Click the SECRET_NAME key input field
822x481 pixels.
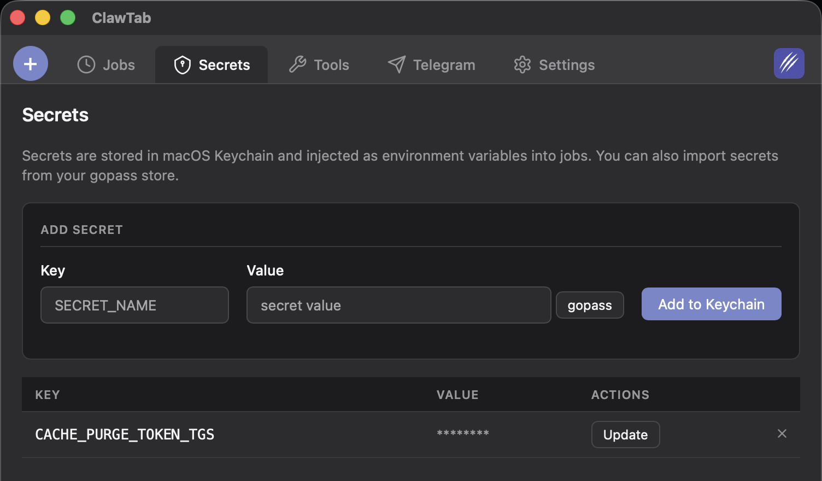tap(134, 305)
